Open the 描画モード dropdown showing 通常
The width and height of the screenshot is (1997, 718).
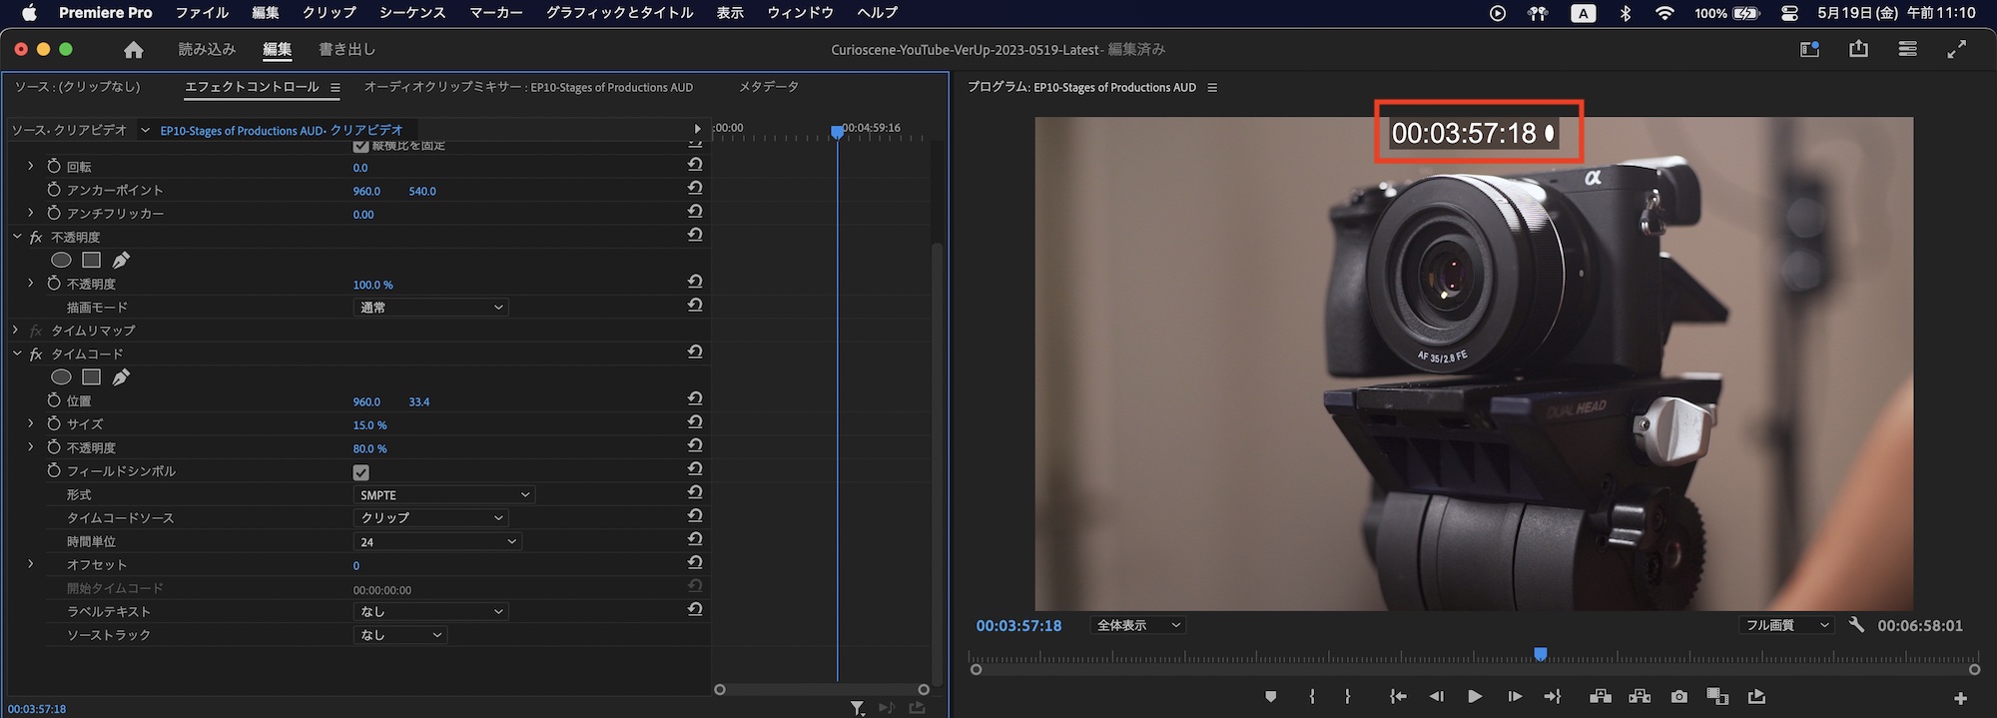tap(430, 308)
